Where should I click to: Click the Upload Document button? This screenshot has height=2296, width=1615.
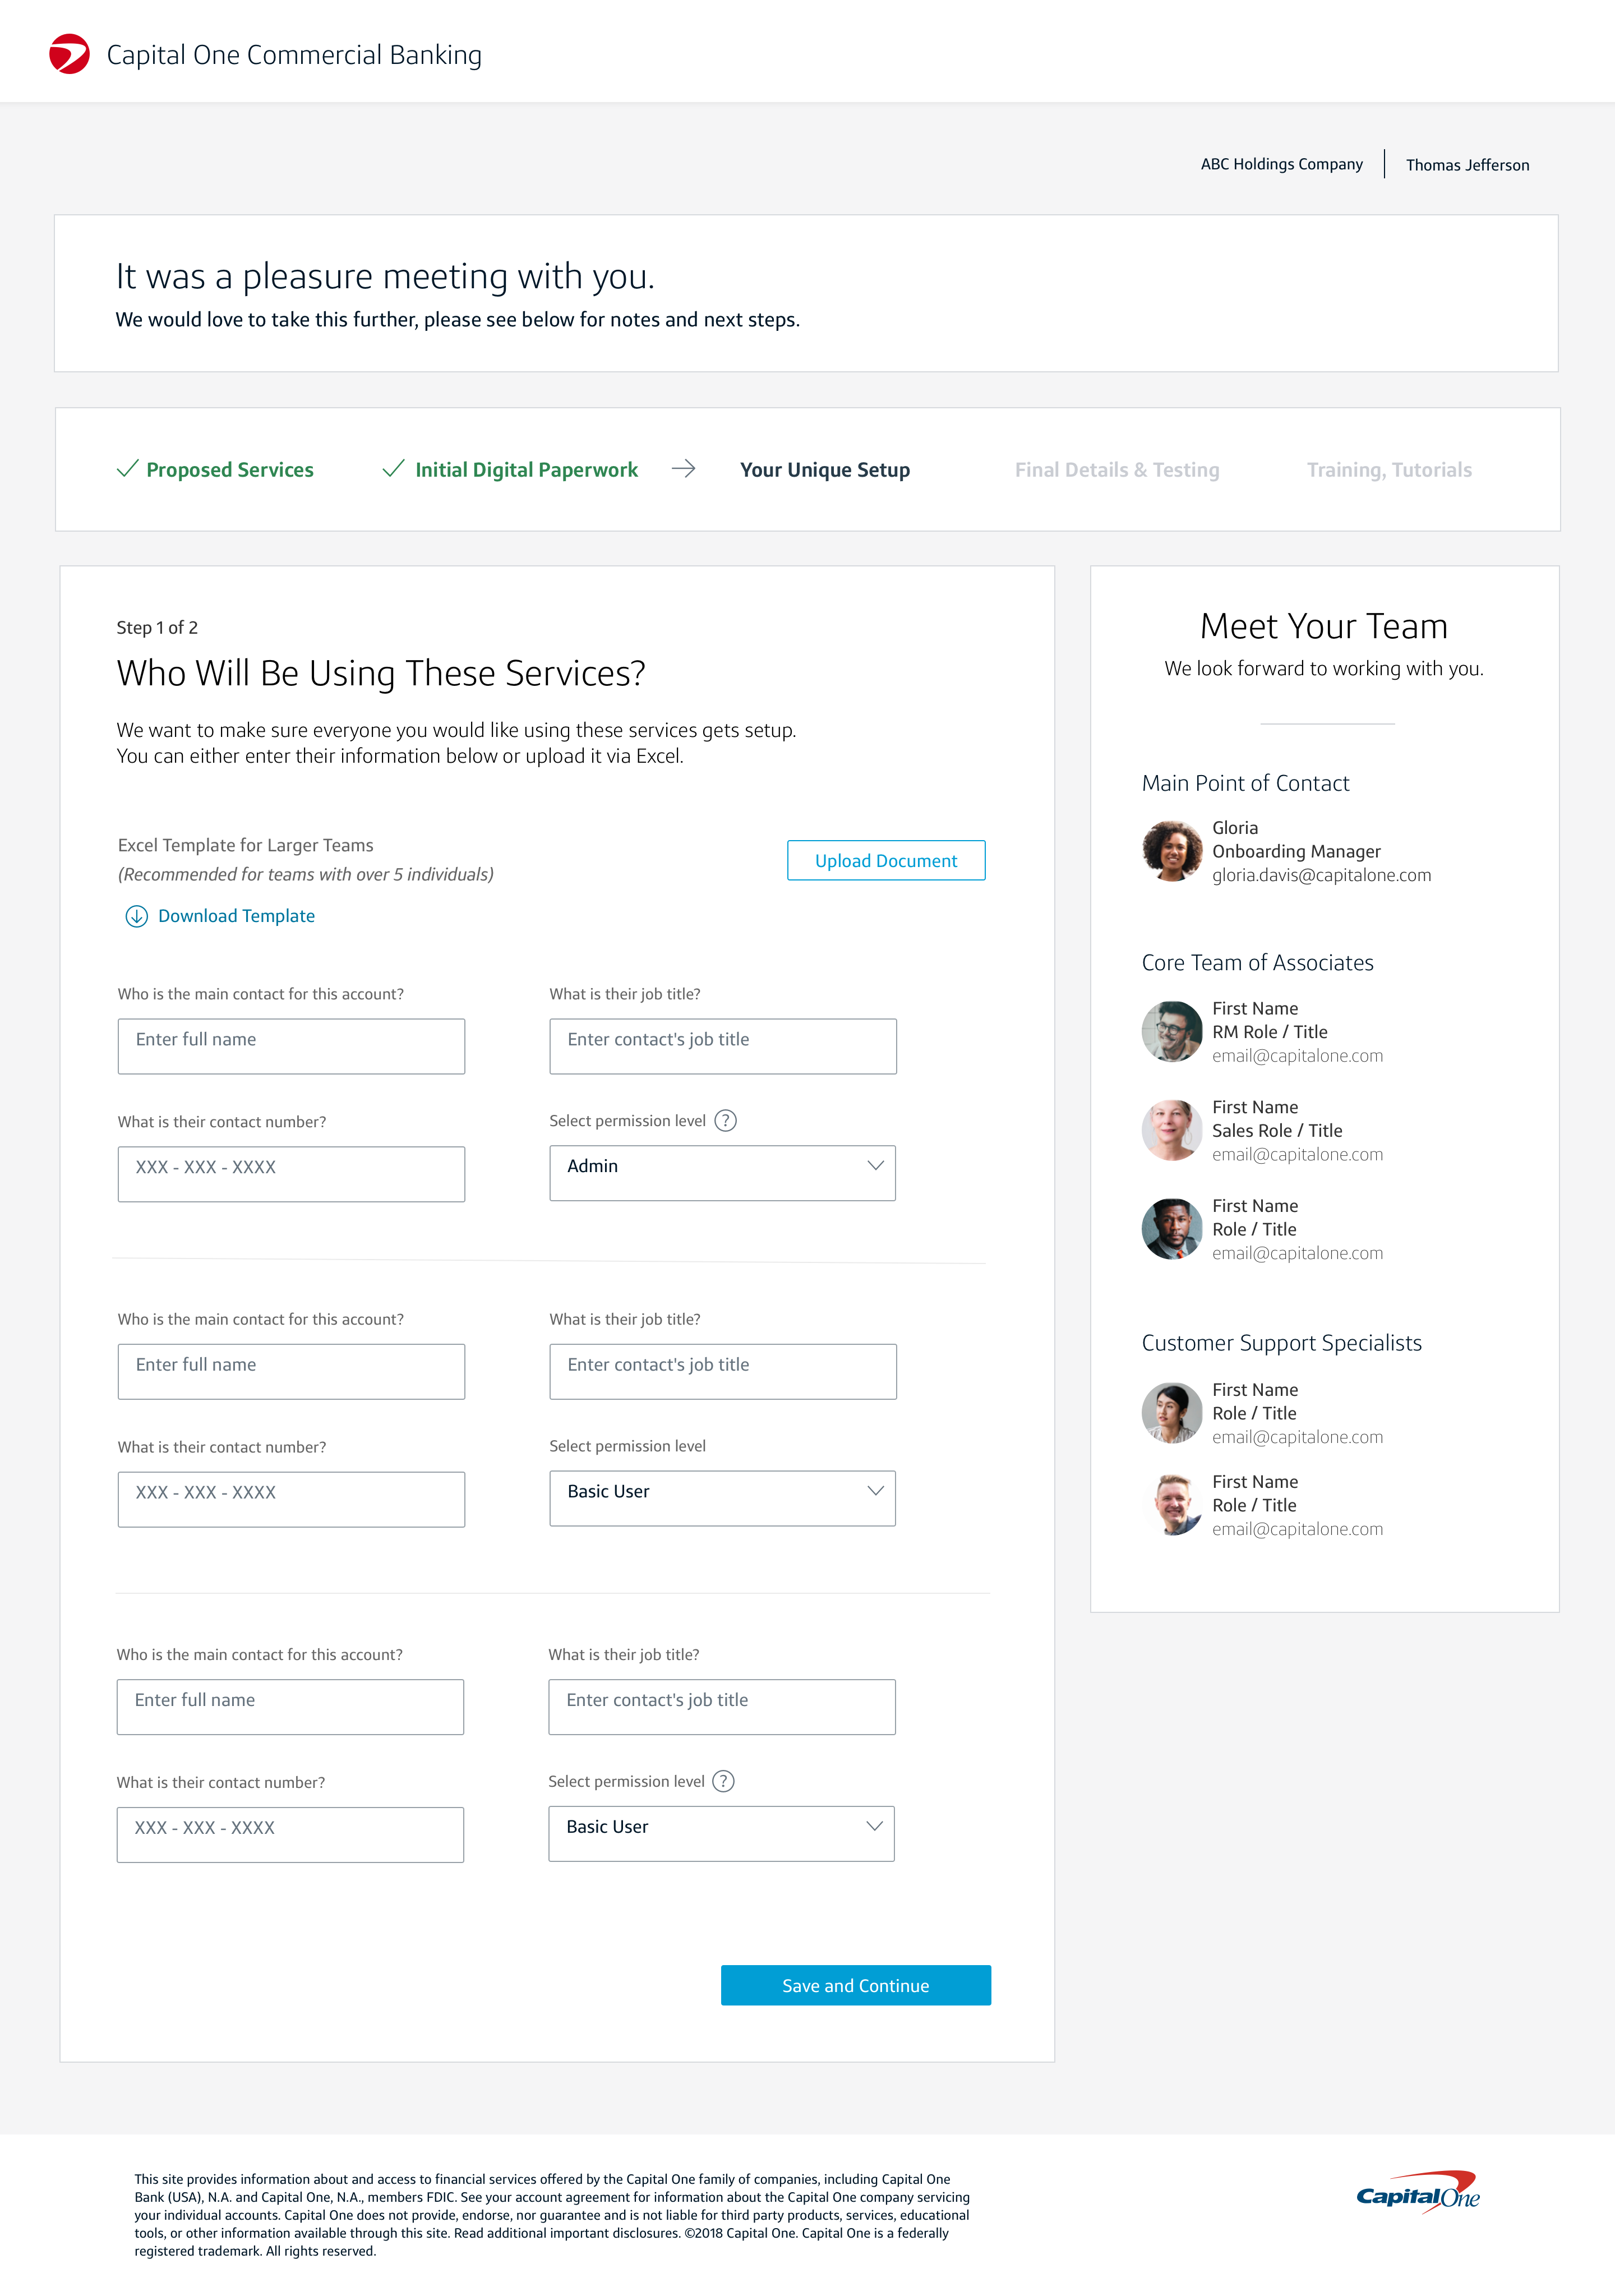pos(886,860)
